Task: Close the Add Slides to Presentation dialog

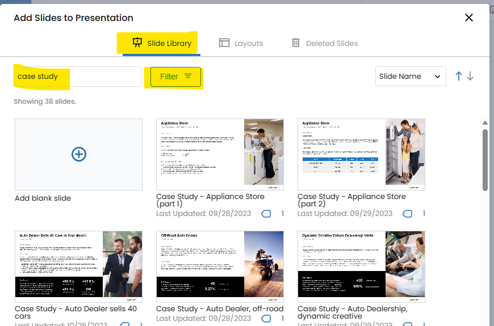Action: pyautogui.click(x=469, y=18)
